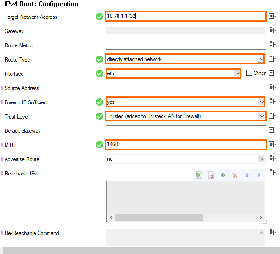Click the Source Address input field
Screen dimensions: 280x254
pyautogui.click(x=186, y=87)
